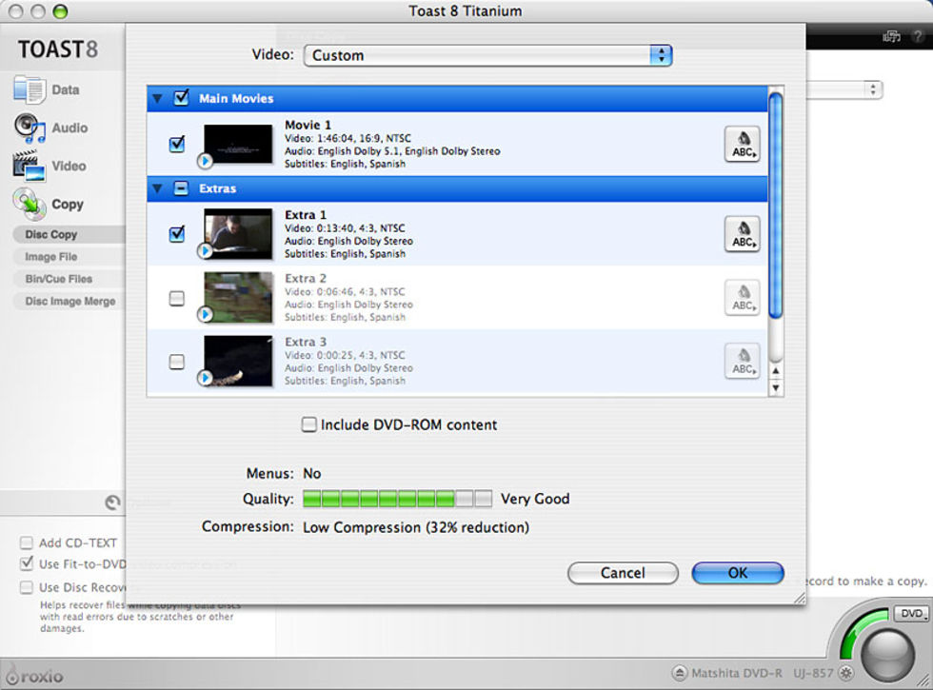Uncheck the Movie 1 checkbox
Image resolution: width=933 pixels, height=690 pixels.
(177, 144)
